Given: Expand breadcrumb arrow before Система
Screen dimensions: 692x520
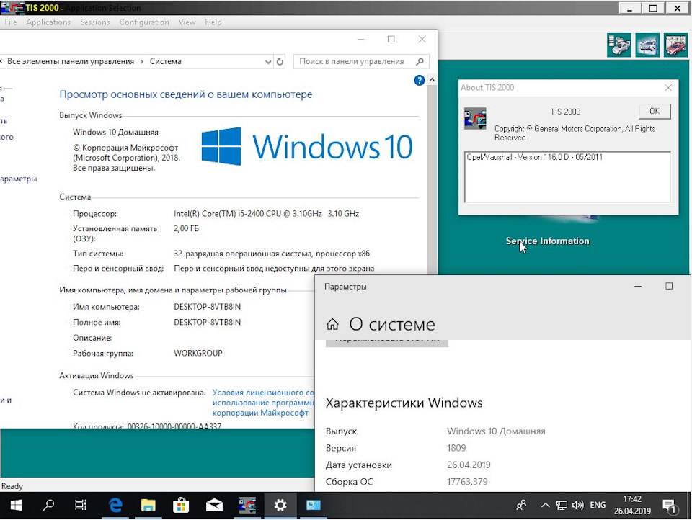Looking at the screenshot, I should 142,62.
